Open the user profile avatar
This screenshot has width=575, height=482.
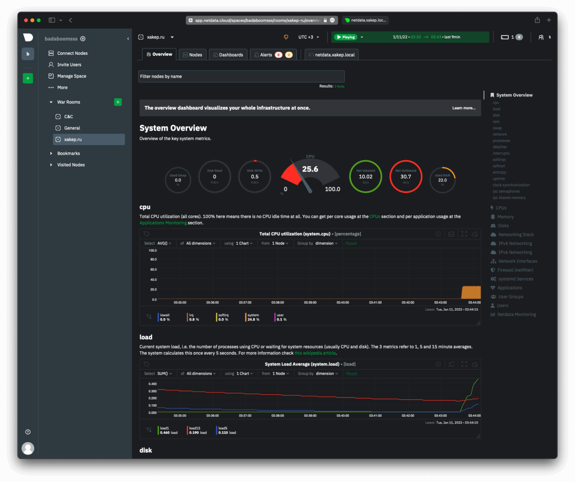click(28, 448)
